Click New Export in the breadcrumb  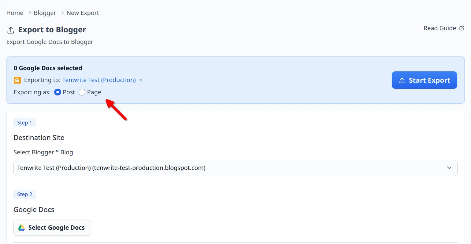point(83,13)
